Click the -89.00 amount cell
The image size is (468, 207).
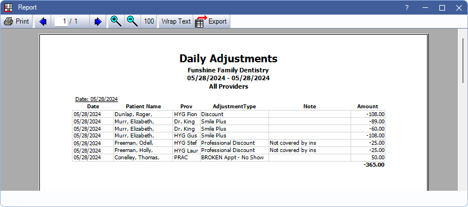pyautogui.click(x=368, y=122)
